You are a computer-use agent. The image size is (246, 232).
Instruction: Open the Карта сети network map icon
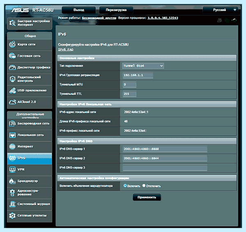[x=12, y=44]
